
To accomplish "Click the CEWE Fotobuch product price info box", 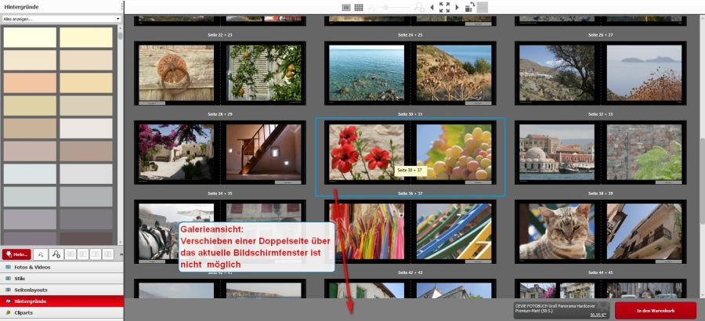I will point(559,310).
